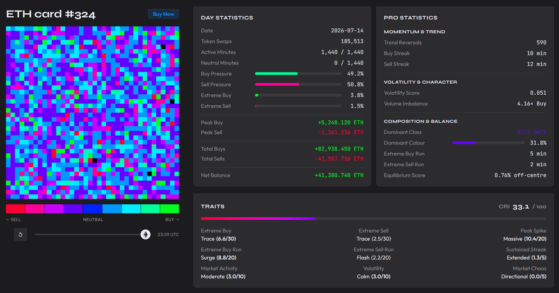Click the Volatility trait Calm (3.0/10)
This screenshot has width=559, height=293.
[x=374, y=277]
